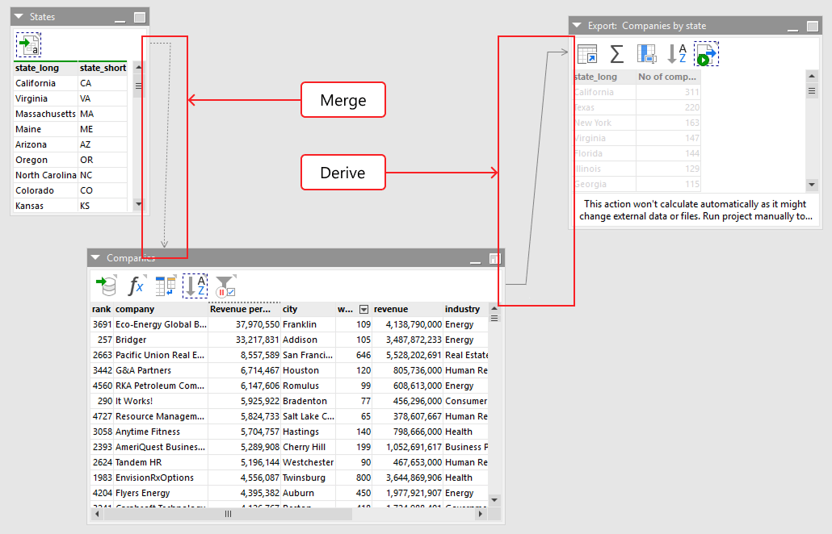Click the Revenue per... column header
The image size is (832, 534).
(245, 309)
